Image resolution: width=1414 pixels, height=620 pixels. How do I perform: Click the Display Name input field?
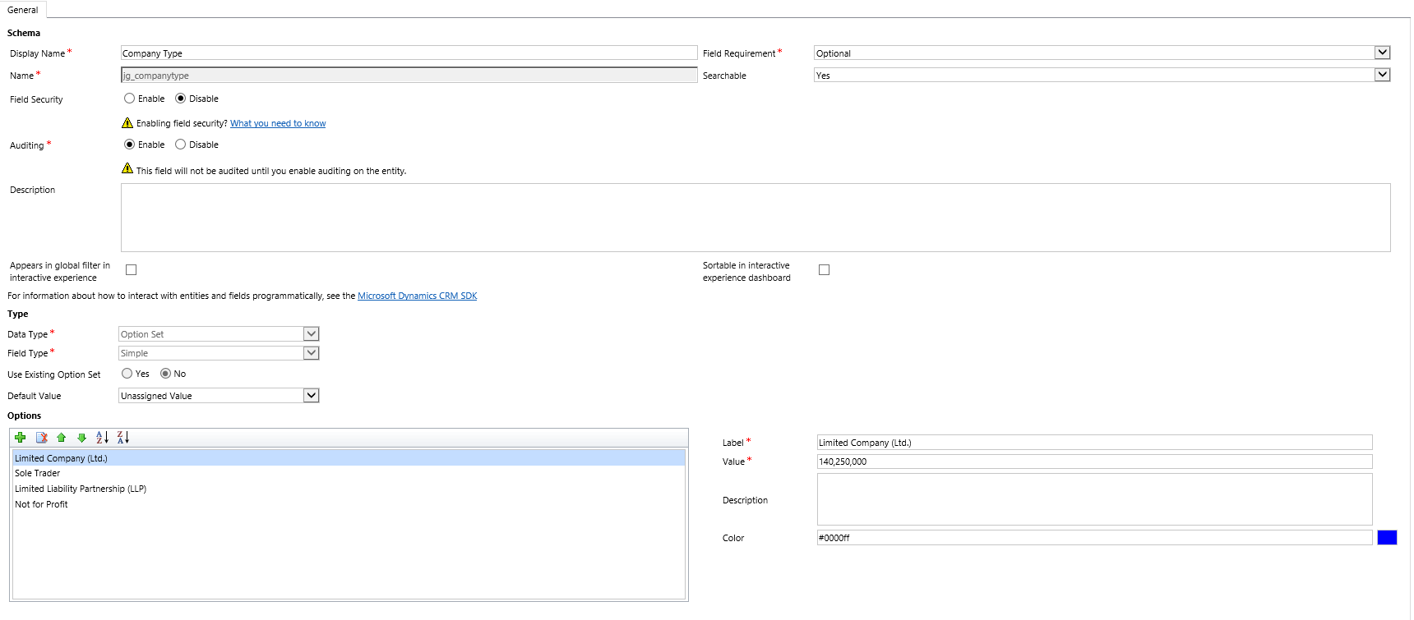409,53
